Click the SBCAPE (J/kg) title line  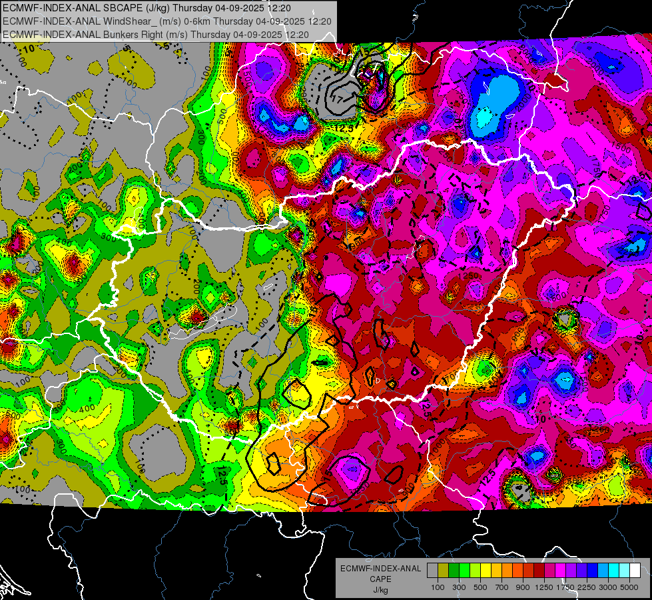tap(147, 8)
